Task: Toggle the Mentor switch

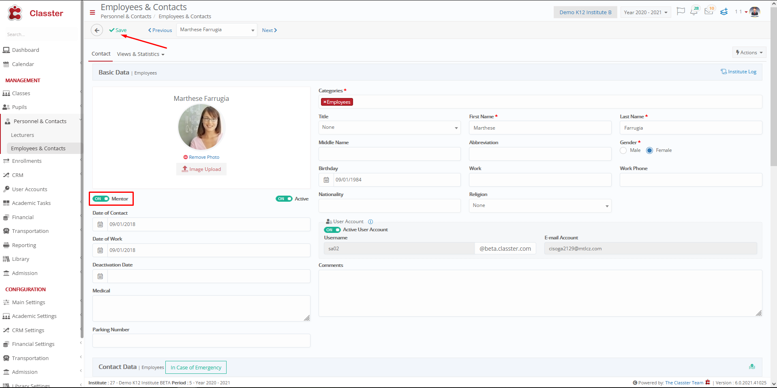Action: coord(101,199)
